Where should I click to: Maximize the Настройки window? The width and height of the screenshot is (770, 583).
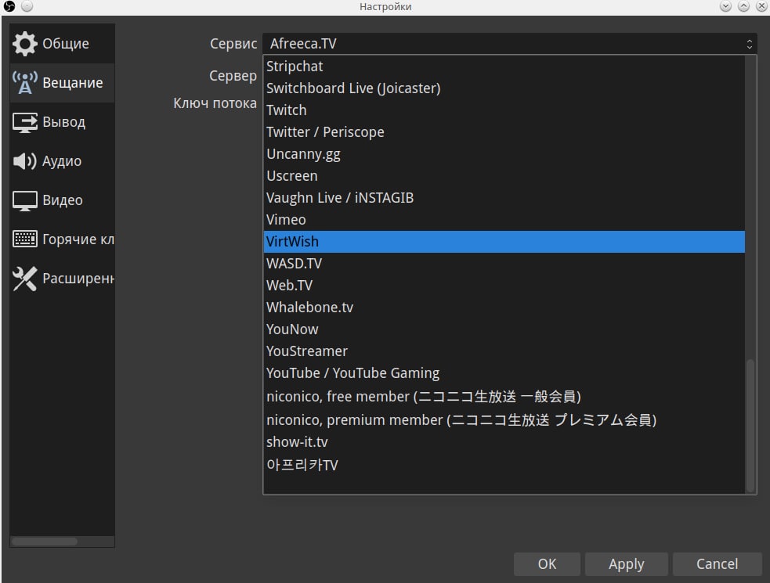(x=743, y=6)
